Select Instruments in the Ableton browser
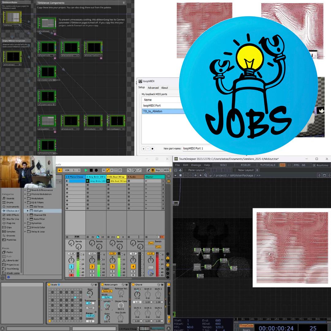Viewport: 331px width, 331px height. [x=10, y=207]
